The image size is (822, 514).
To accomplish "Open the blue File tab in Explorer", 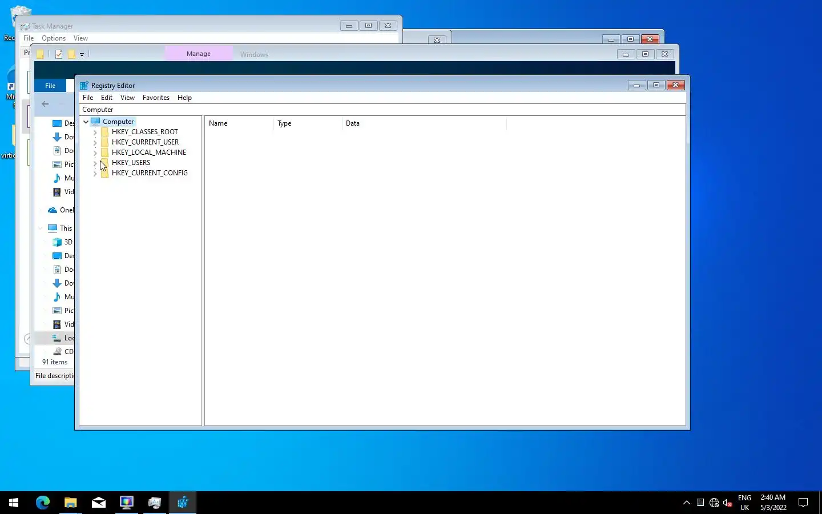I will [50, 86].
